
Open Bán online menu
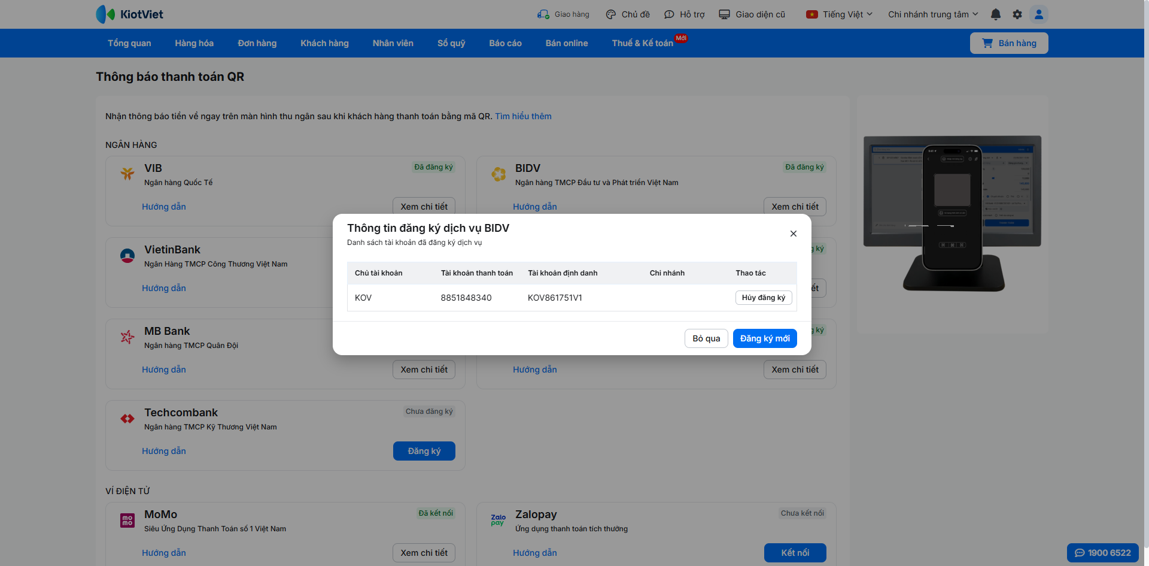point(567,43)
